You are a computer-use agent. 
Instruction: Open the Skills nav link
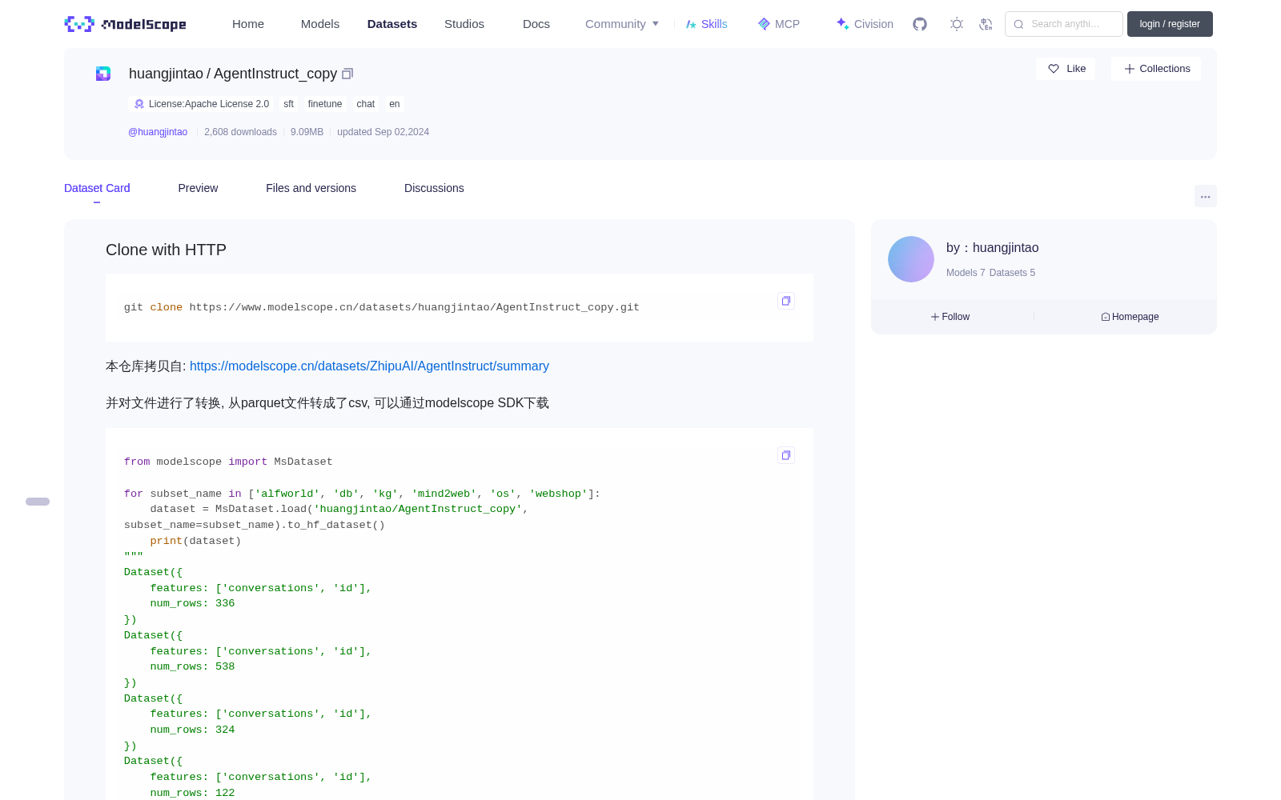pyautogui.click(x=707, y=24)
